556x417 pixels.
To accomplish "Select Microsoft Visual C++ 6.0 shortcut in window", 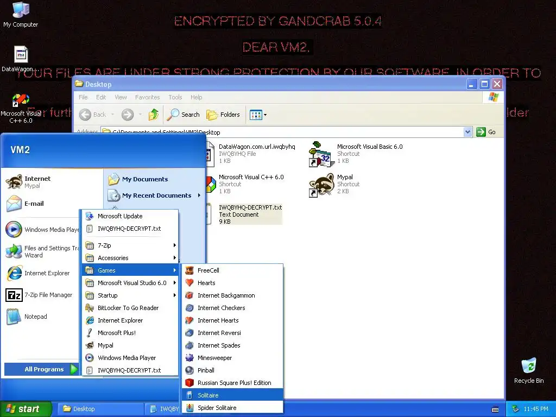I will point(245,184).
